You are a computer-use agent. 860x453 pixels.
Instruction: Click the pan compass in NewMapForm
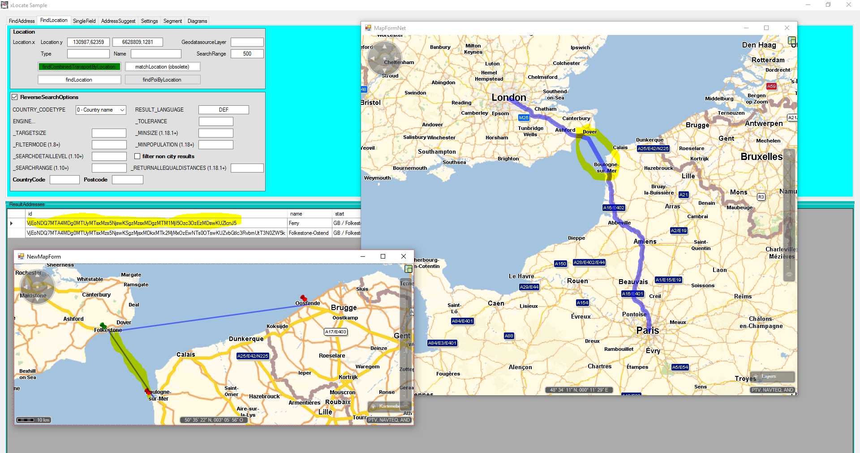click(37, 286)
